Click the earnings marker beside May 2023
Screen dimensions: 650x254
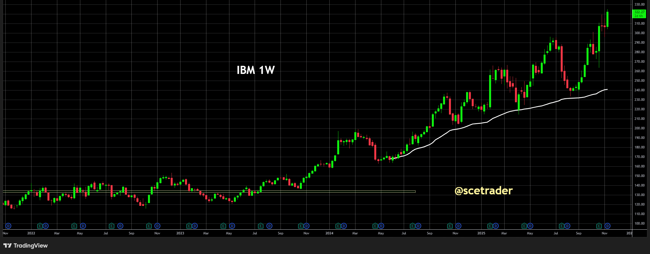223,226
